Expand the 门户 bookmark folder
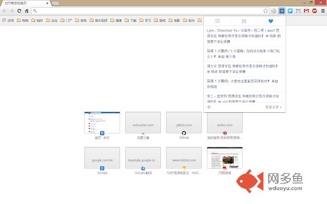 pyautogui.click(x=66, y=20)
